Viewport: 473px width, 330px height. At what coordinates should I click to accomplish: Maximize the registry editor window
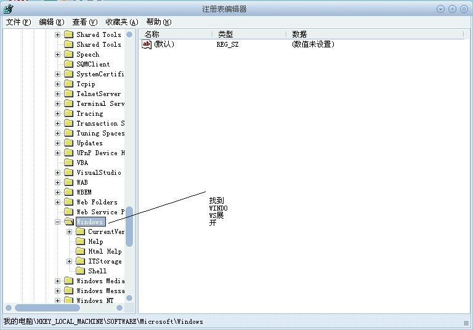452,9
